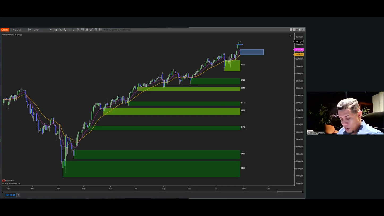
Task: Toggle the Hide SD Zones option
Action: coord(117,29)
